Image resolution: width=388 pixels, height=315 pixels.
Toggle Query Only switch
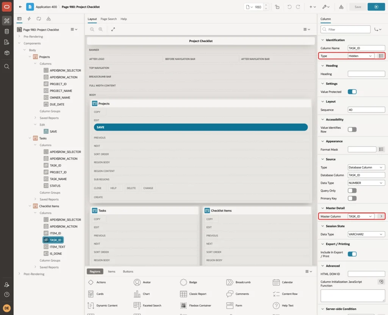pyautogui.click(x=352, y=190)
